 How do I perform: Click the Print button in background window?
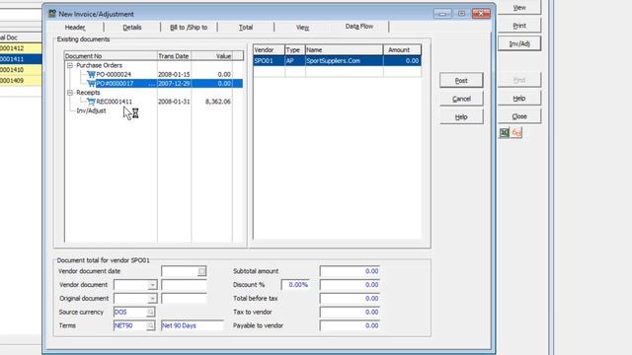(x=519, y=26)
